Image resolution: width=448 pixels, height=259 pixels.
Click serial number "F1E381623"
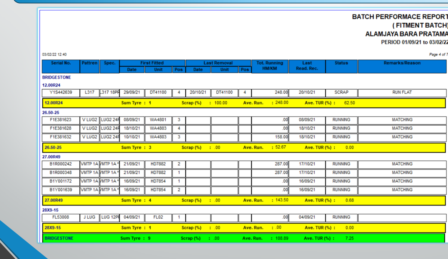click(x=61, y=120)
